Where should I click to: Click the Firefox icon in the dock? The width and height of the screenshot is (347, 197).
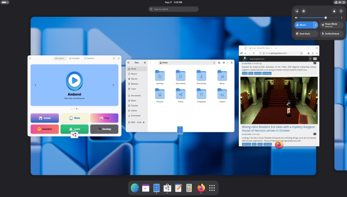[x=201, y=188]
